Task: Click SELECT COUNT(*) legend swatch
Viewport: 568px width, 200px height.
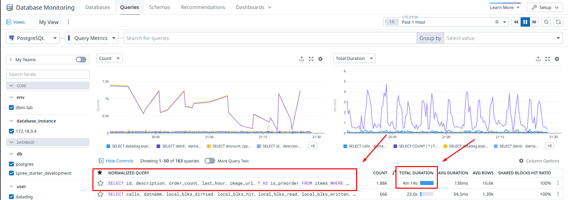Action: click(x=395, y=146)
